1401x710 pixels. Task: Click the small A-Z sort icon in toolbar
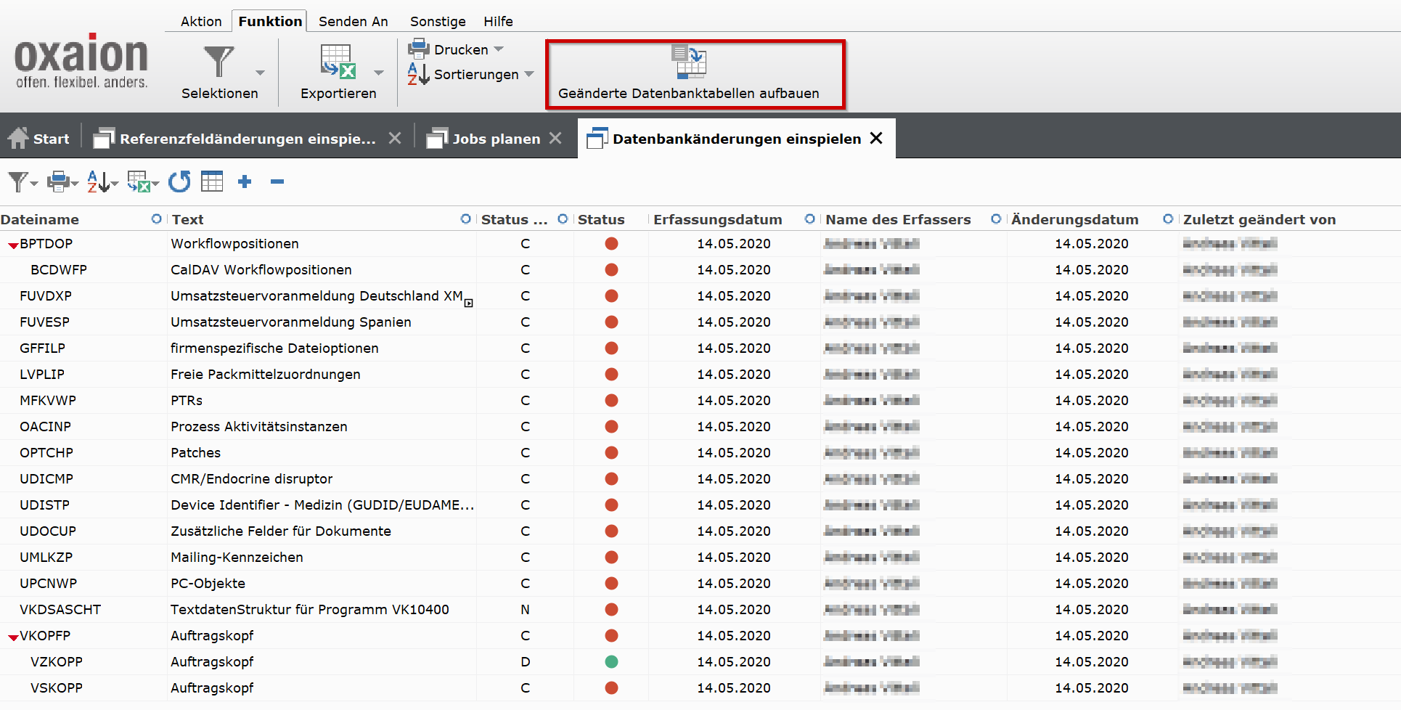99,181
